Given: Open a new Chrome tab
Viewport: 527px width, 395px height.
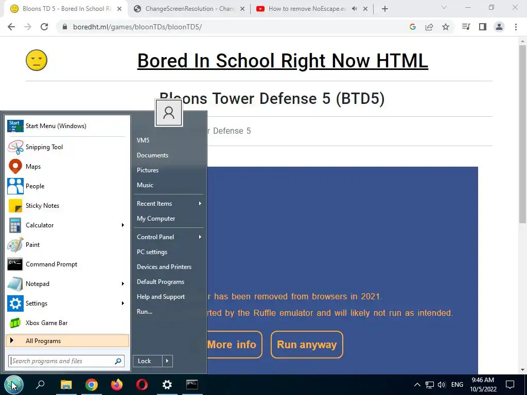Looking at the screenshot, I should pos(385,9).
